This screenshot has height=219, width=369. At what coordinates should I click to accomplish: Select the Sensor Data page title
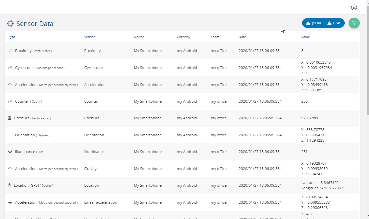point(35,24)
